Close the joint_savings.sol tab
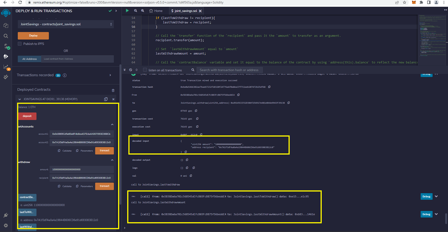 pos(200,11)
